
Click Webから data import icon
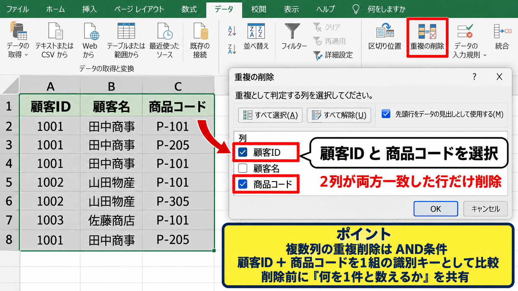(91, 31)
